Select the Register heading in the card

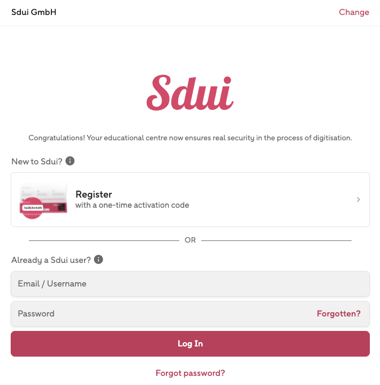94,194
